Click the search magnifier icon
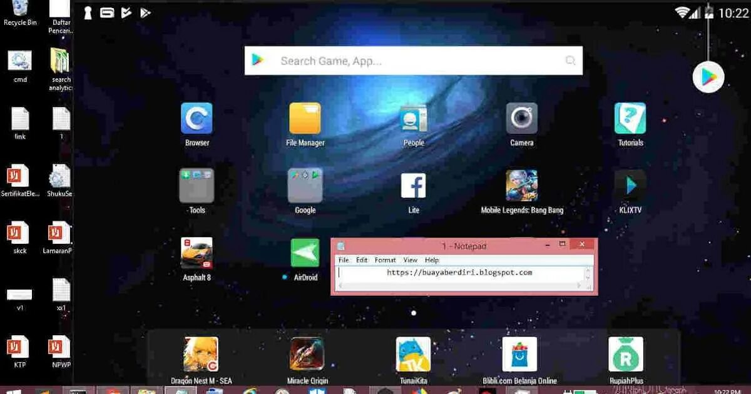 570,61
